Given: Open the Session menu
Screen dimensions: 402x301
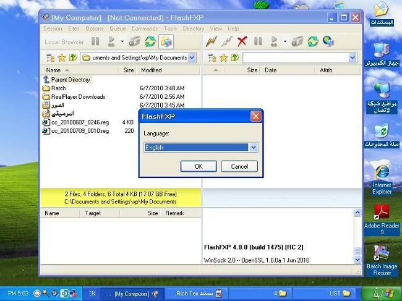Looking at the screenshot, I should tap(53, 28).
